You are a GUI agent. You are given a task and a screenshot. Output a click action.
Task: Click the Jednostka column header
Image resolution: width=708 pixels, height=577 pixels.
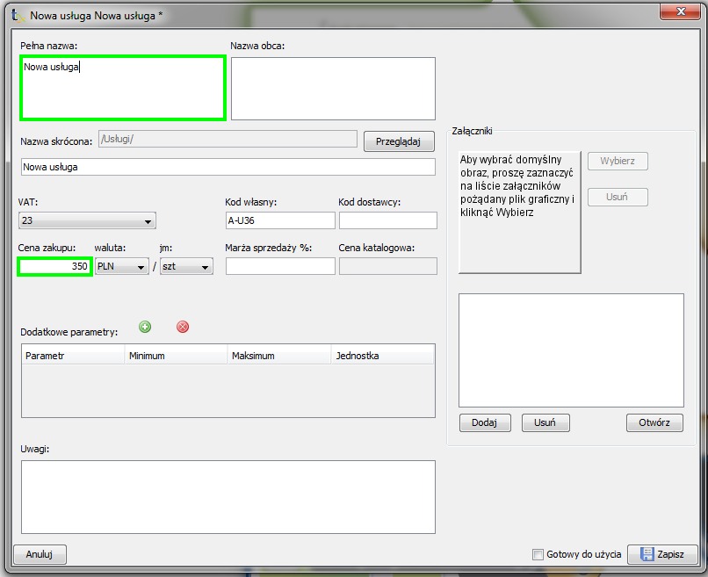[x=382, y=356]
